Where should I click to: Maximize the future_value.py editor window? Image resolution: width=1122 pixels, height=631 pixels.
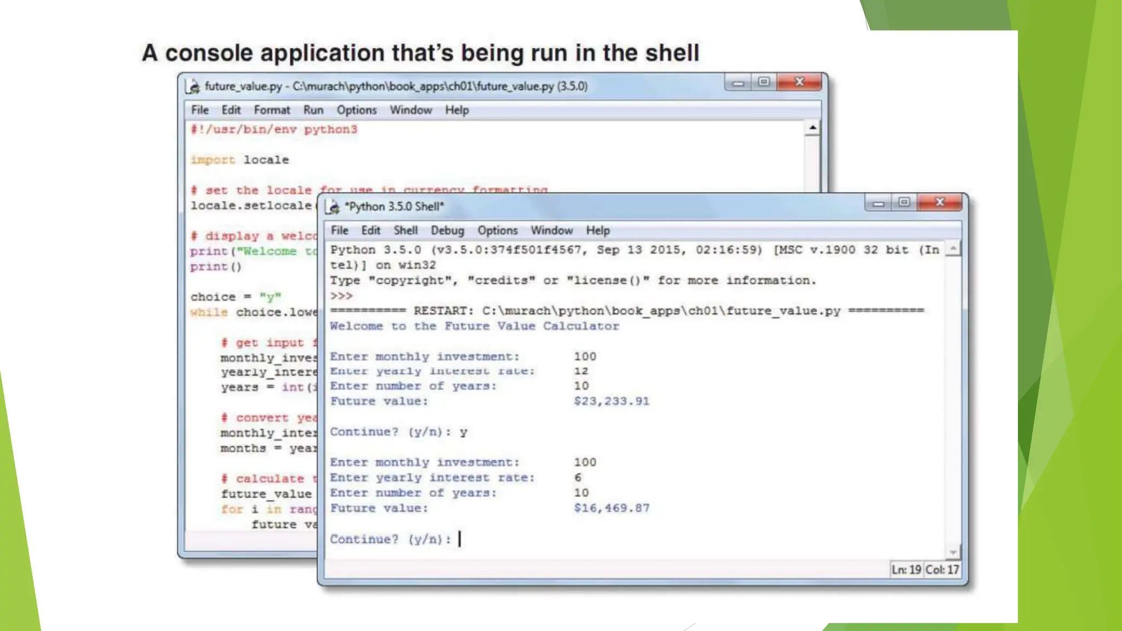[x=764, y=82]
